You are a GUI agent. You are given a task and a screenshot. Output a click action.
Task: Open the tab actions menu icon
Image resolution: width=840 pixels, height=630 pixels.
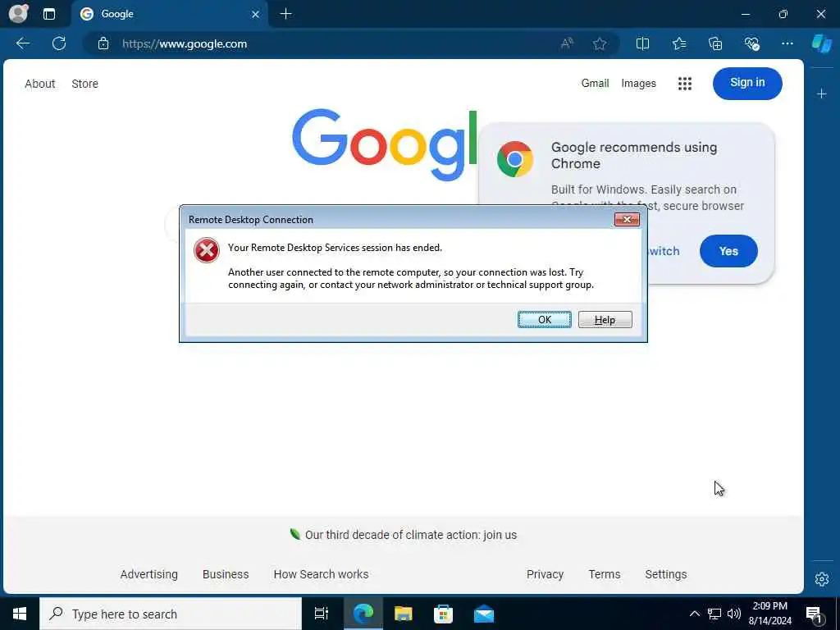click(x=49, y=14)
